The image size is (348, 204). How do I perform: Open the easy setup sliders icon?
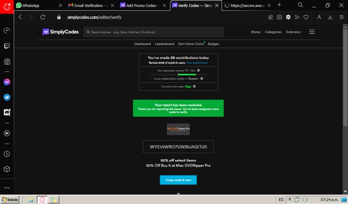coord(341,17)
